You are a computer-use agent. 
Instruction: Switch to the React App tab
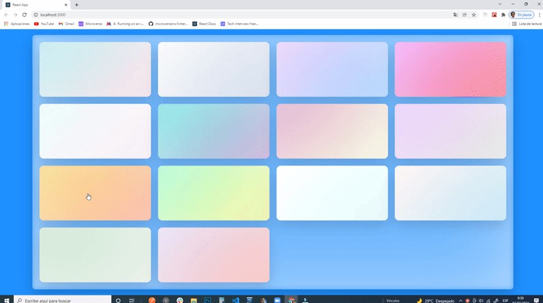point(34,5)
